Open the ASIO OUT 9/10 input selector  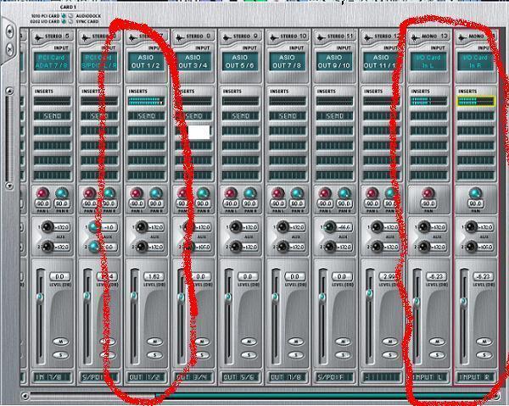pyautogui.click(x=334, y=61)
